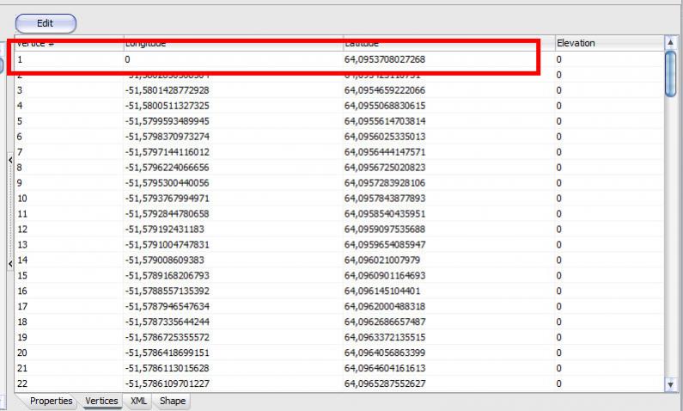Screen dimensions: 683x411
Task: Click the lower left splitter arrow
Action: click(9, 264)
